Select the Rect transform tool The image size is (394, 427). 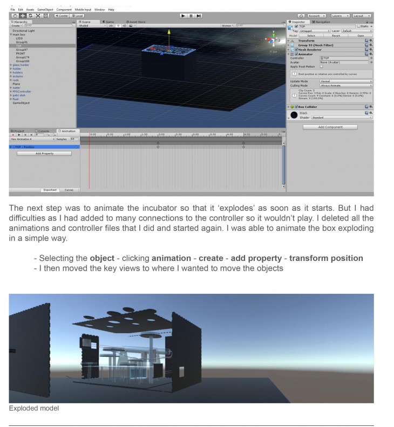point(45,16)
